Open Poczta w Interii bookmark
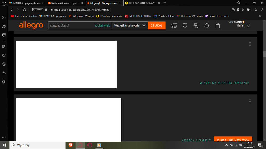 [164, 16]
